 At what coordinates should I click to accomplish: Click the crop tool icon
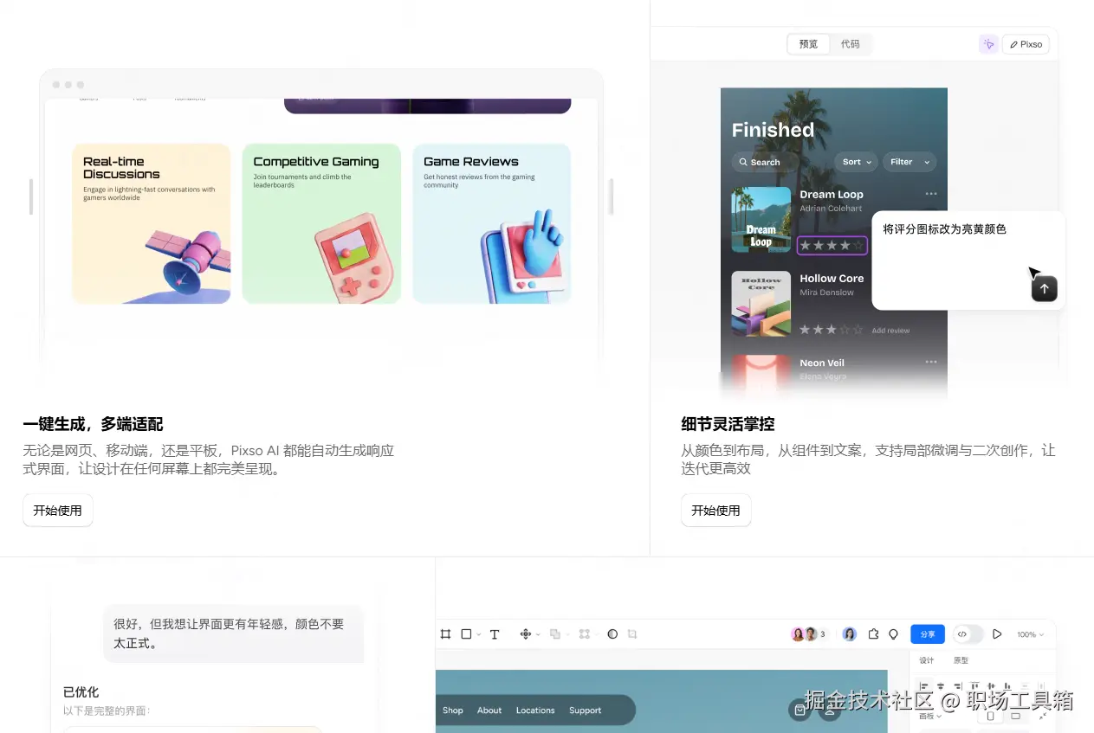pos(632,634)
